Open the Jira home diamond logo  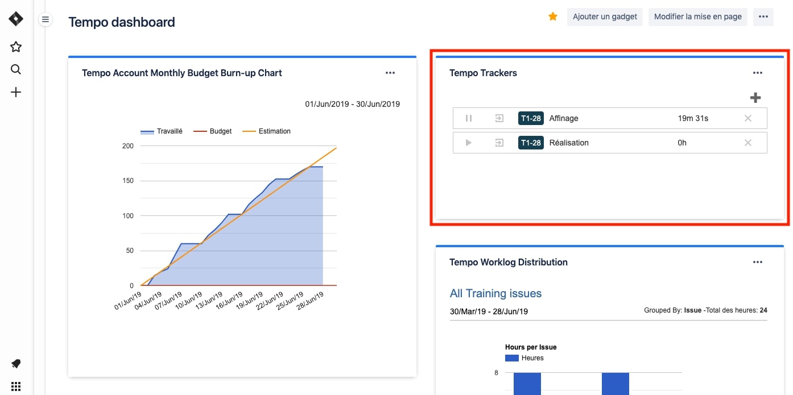click(x=16, y=19)
